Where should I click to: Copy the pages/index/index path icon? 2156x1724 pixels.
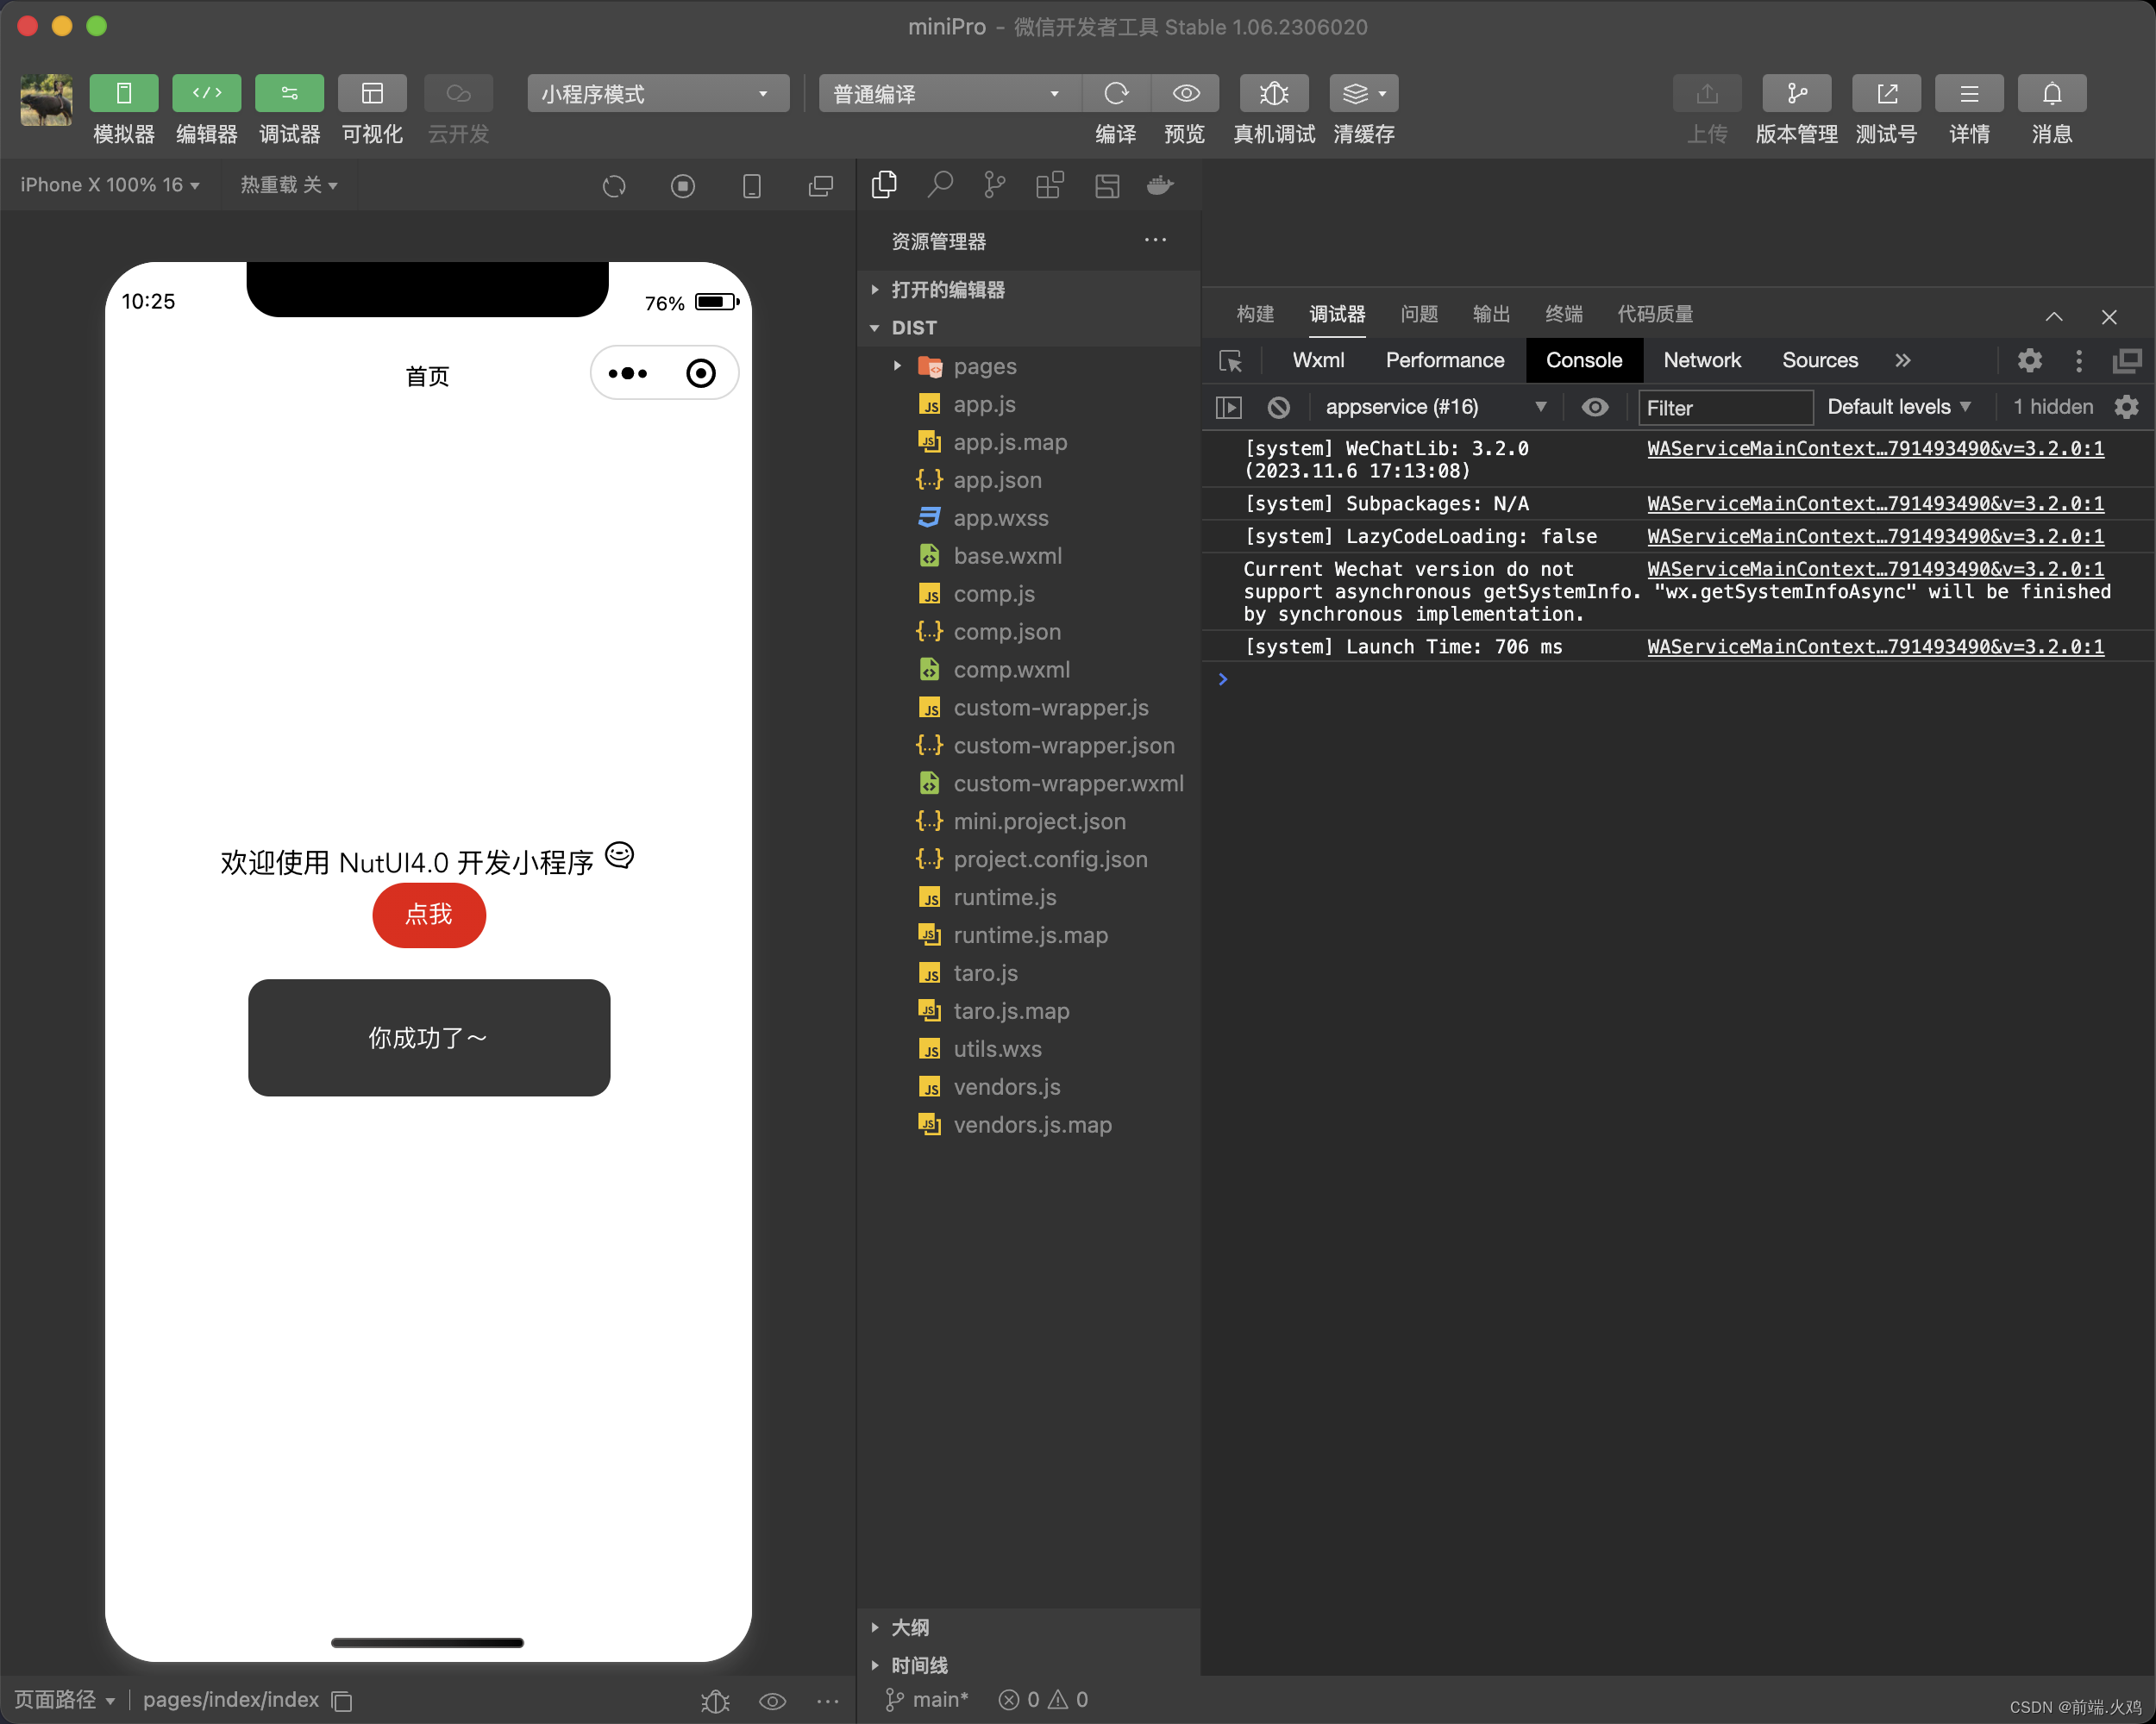point(342,1700)
